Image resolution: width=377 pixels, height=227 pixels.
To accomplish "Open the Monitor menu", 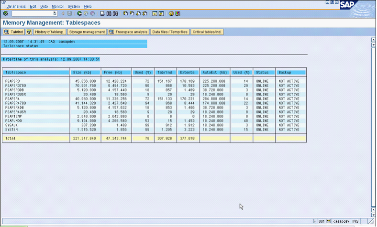I will (58, 6).
